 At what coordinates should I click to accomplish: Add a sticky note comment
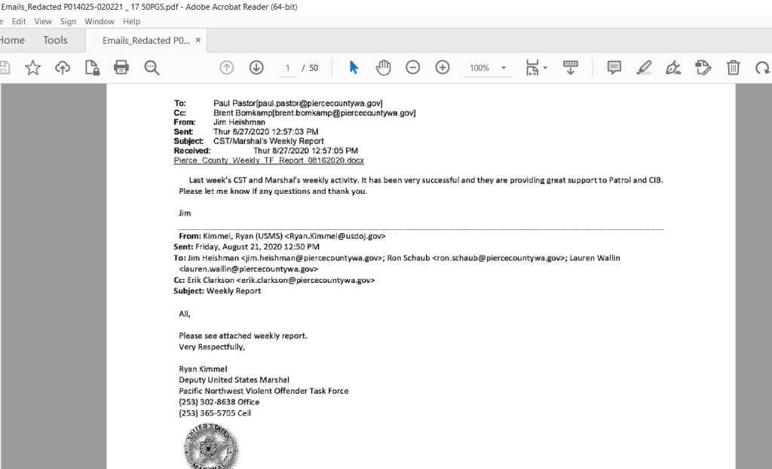coord(614,68)
